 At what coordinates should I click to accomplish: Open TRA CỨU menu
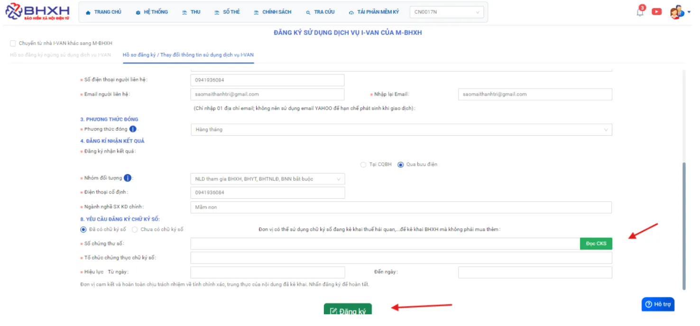point(320,12)
